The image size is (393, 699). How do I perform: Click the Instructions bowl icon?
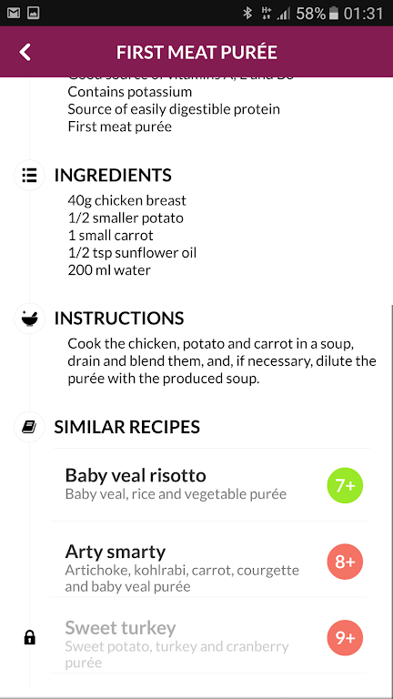(29, 319)
